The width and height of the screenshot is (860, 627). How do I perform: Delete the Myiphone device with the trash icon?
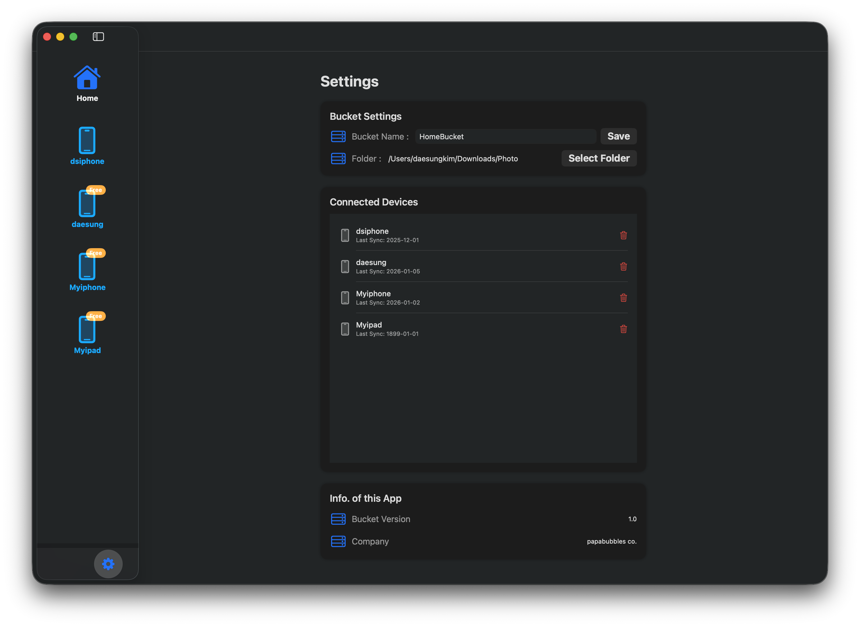(623, 297)
